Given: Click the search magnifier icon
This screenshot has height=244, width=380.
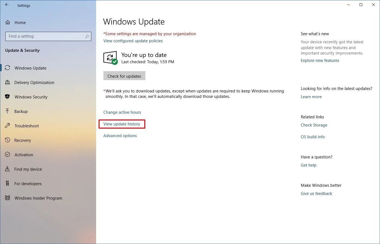Looking at the screenshot, I should 87,36.
